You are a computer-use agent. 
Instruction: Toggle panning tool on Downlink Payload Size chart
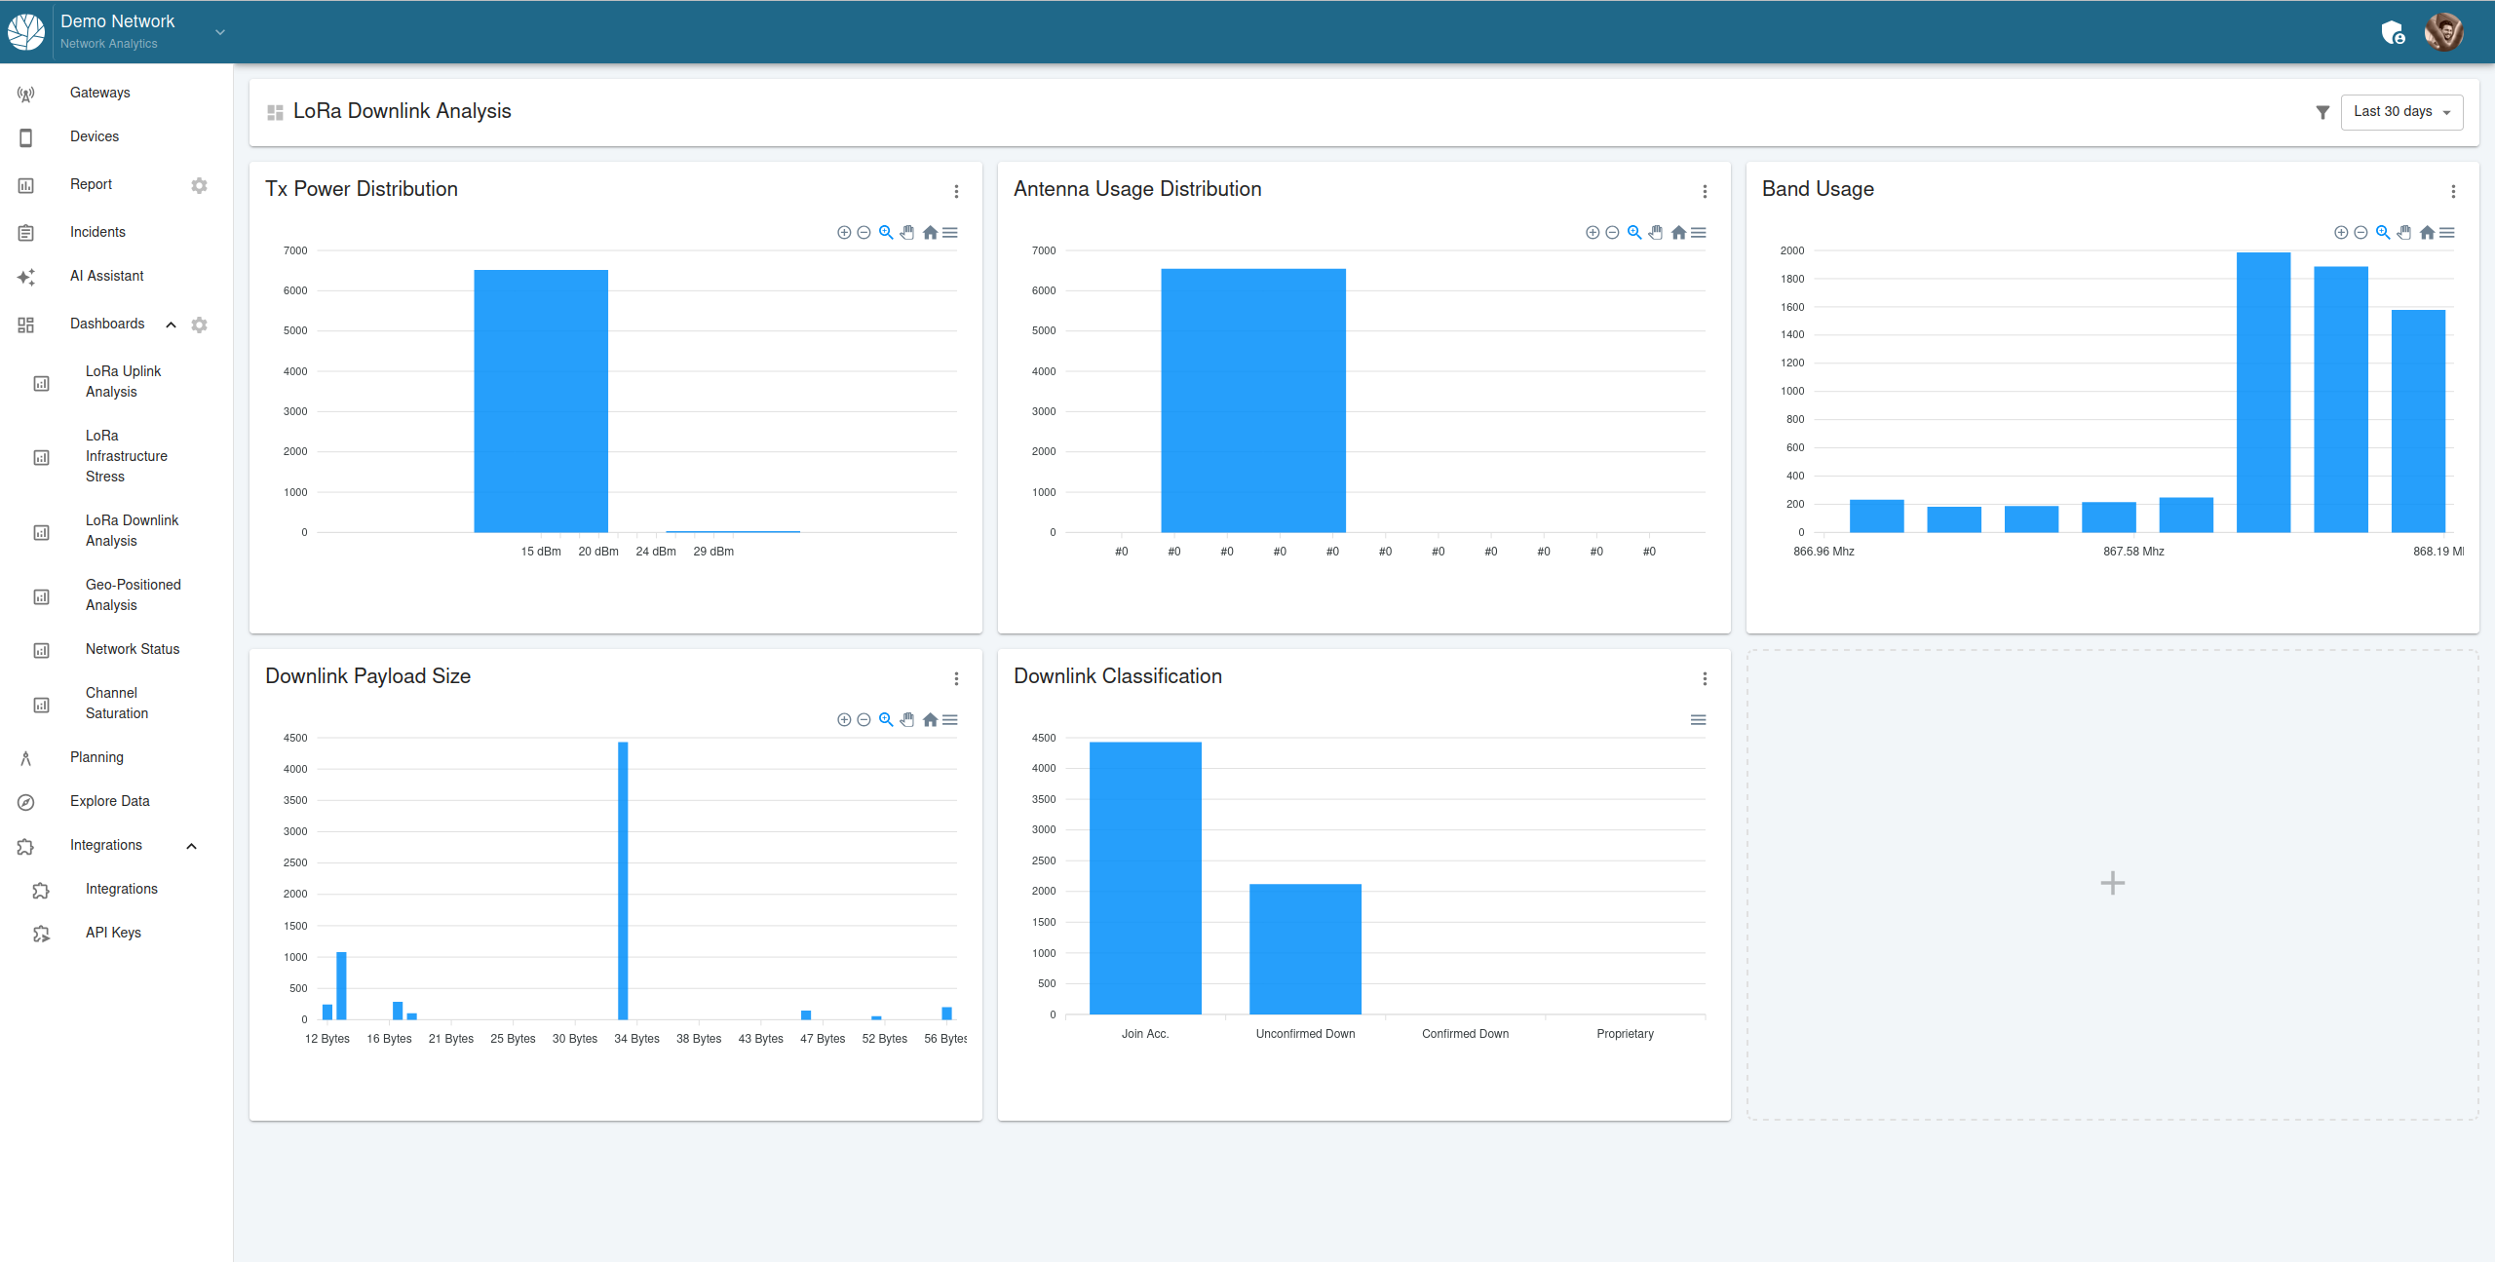coord(907,719)
